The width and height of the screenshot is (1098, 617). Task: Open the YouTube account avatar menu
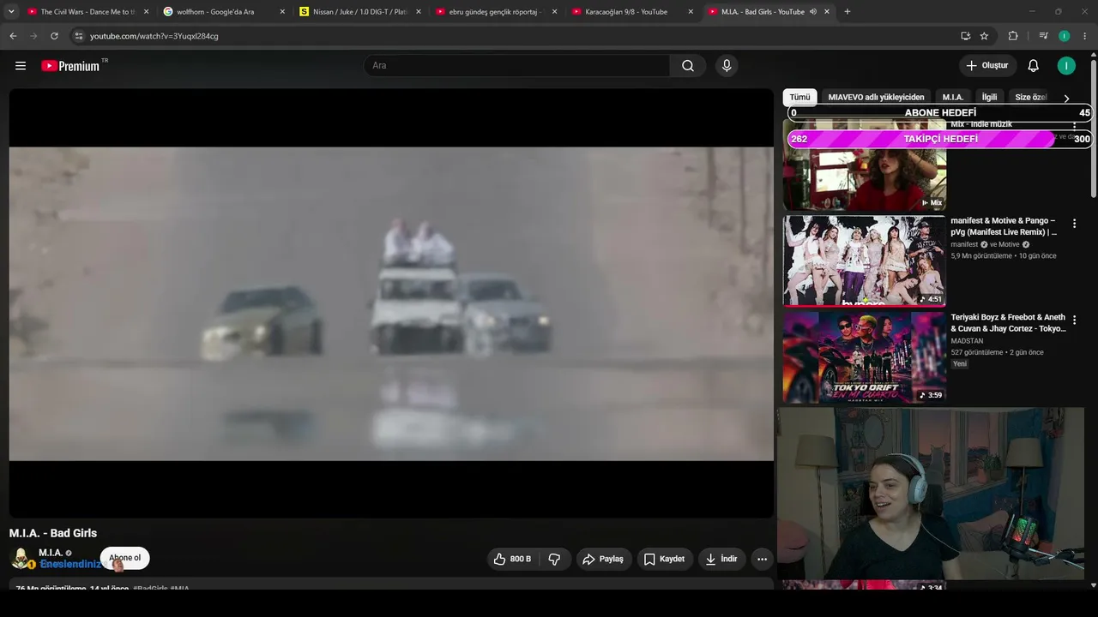coord(1066,66)
